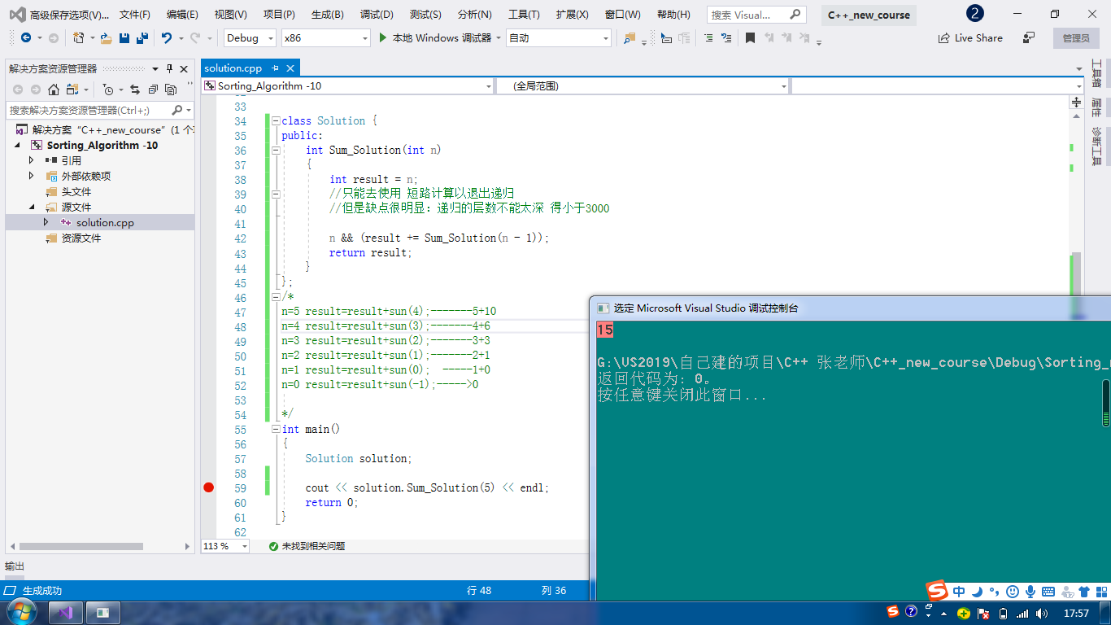Click the 管理员 button
Viewport: 1111px width, 625px height.
1076,38
